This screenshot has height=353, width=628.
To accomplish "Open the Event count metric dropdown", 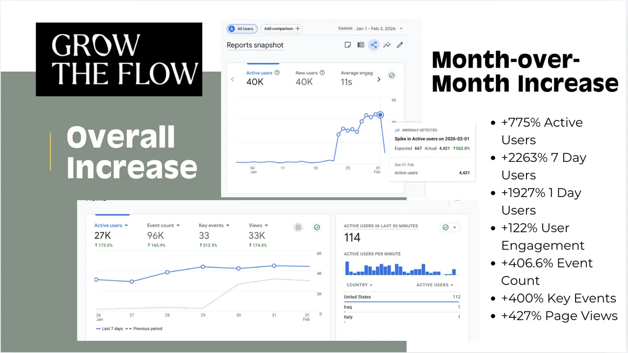I will click(x=163, y=226).
